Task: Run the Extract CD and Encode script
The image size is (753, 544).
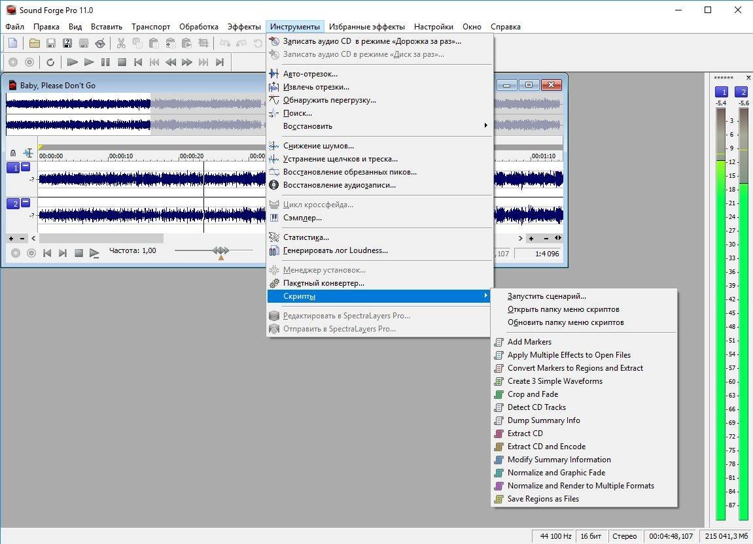Action: pyautogui.click(x=584, y=447)
